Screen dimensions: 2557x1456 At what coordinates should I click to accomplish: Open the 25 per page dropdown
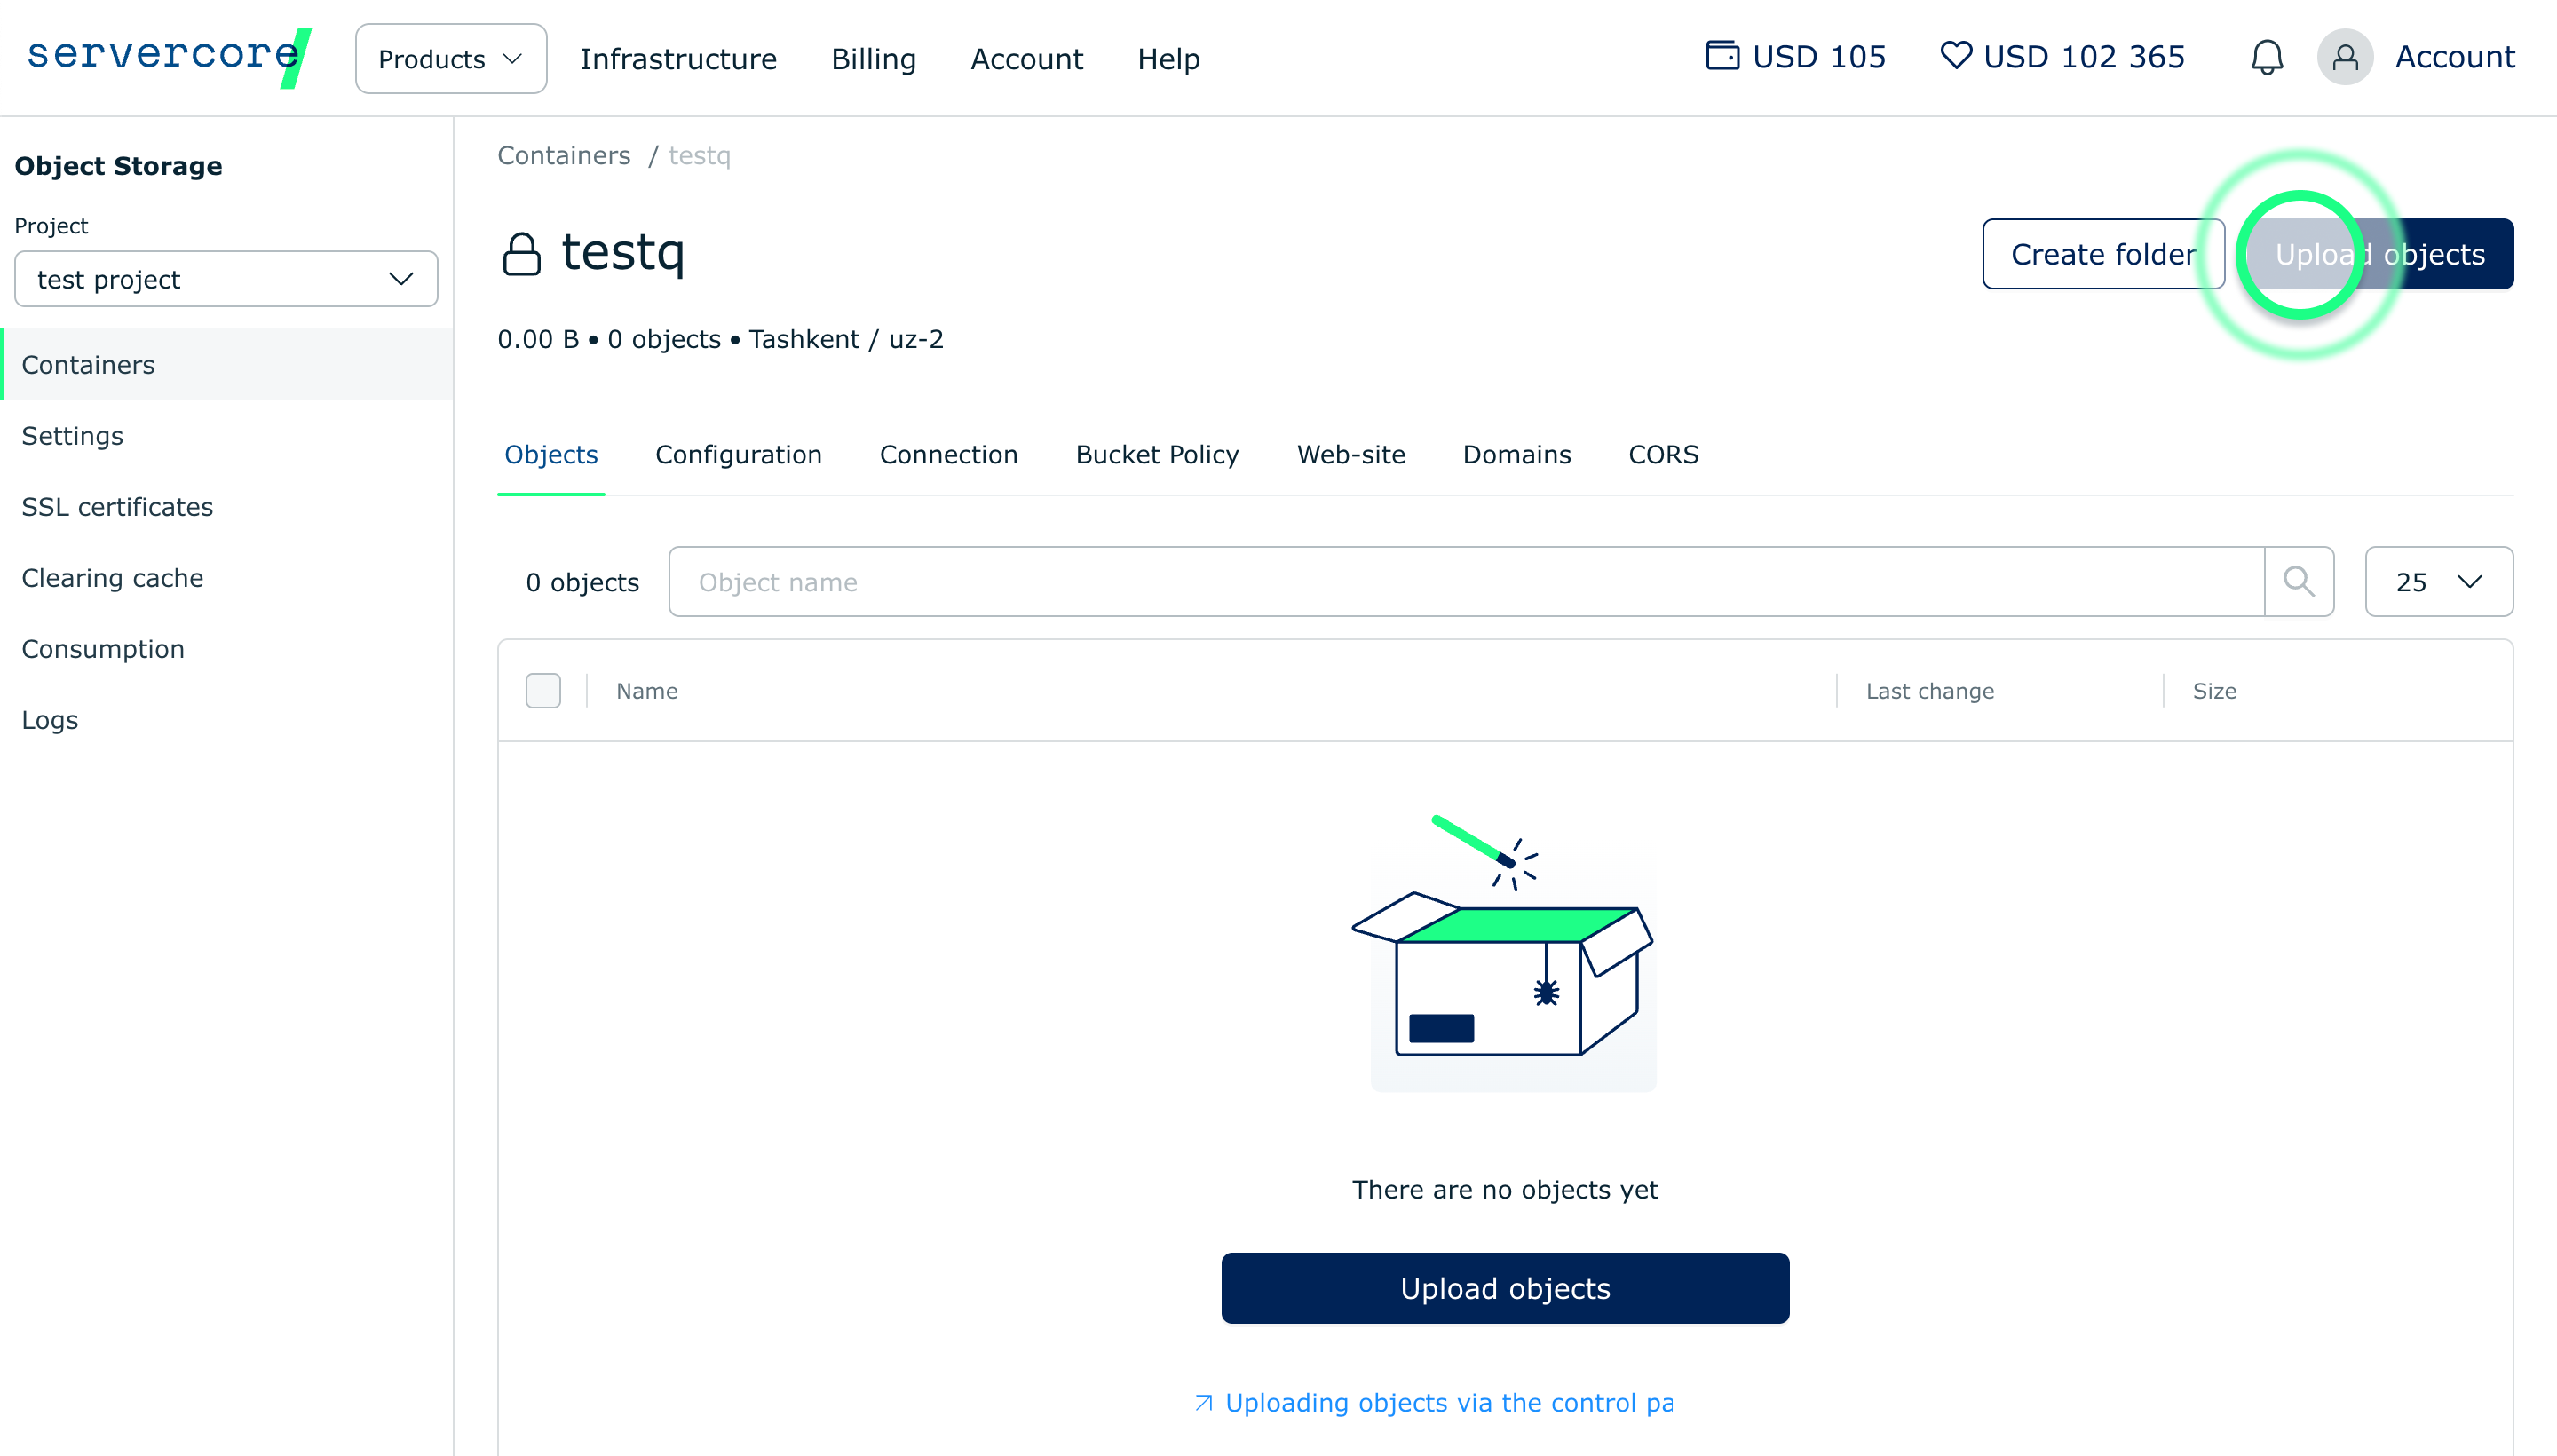[x=2438, y=581]
